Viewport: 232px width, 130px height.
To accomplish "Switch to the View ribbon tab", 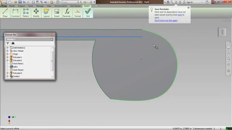I will click(x=49, y=6).
